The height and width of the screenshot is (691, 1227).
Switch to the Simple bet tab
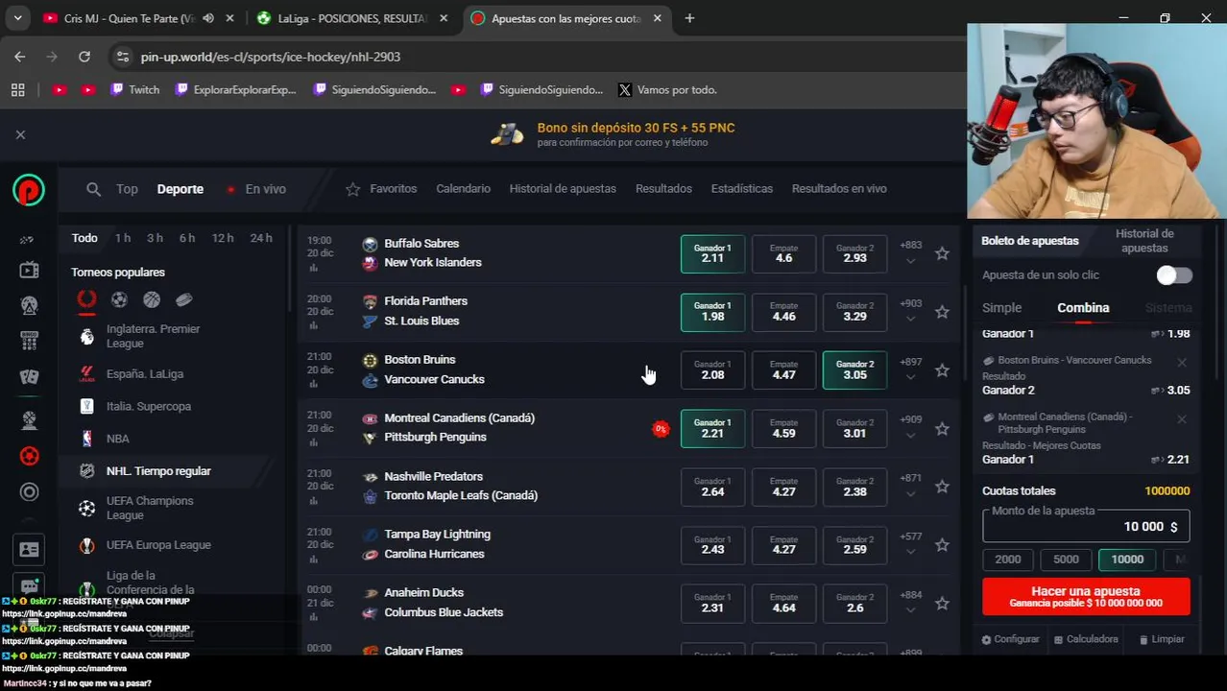point(1001,308)
